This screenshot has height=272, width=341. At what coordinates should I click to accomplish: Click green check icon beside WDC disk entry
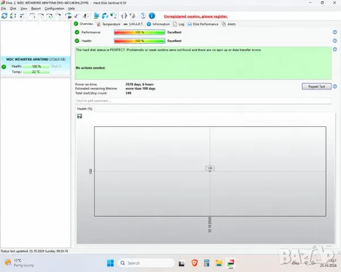(4, 67)
